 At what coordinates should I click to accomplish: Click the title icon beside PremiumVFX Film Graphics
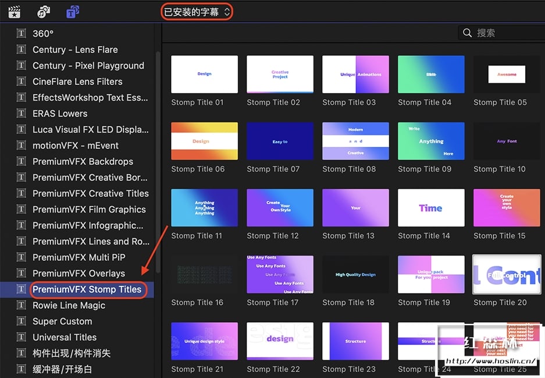22,210
